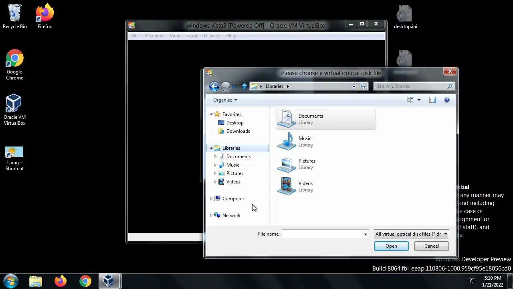Select Documents library in file list
This screenshot has width=513, height=289.
326,119
